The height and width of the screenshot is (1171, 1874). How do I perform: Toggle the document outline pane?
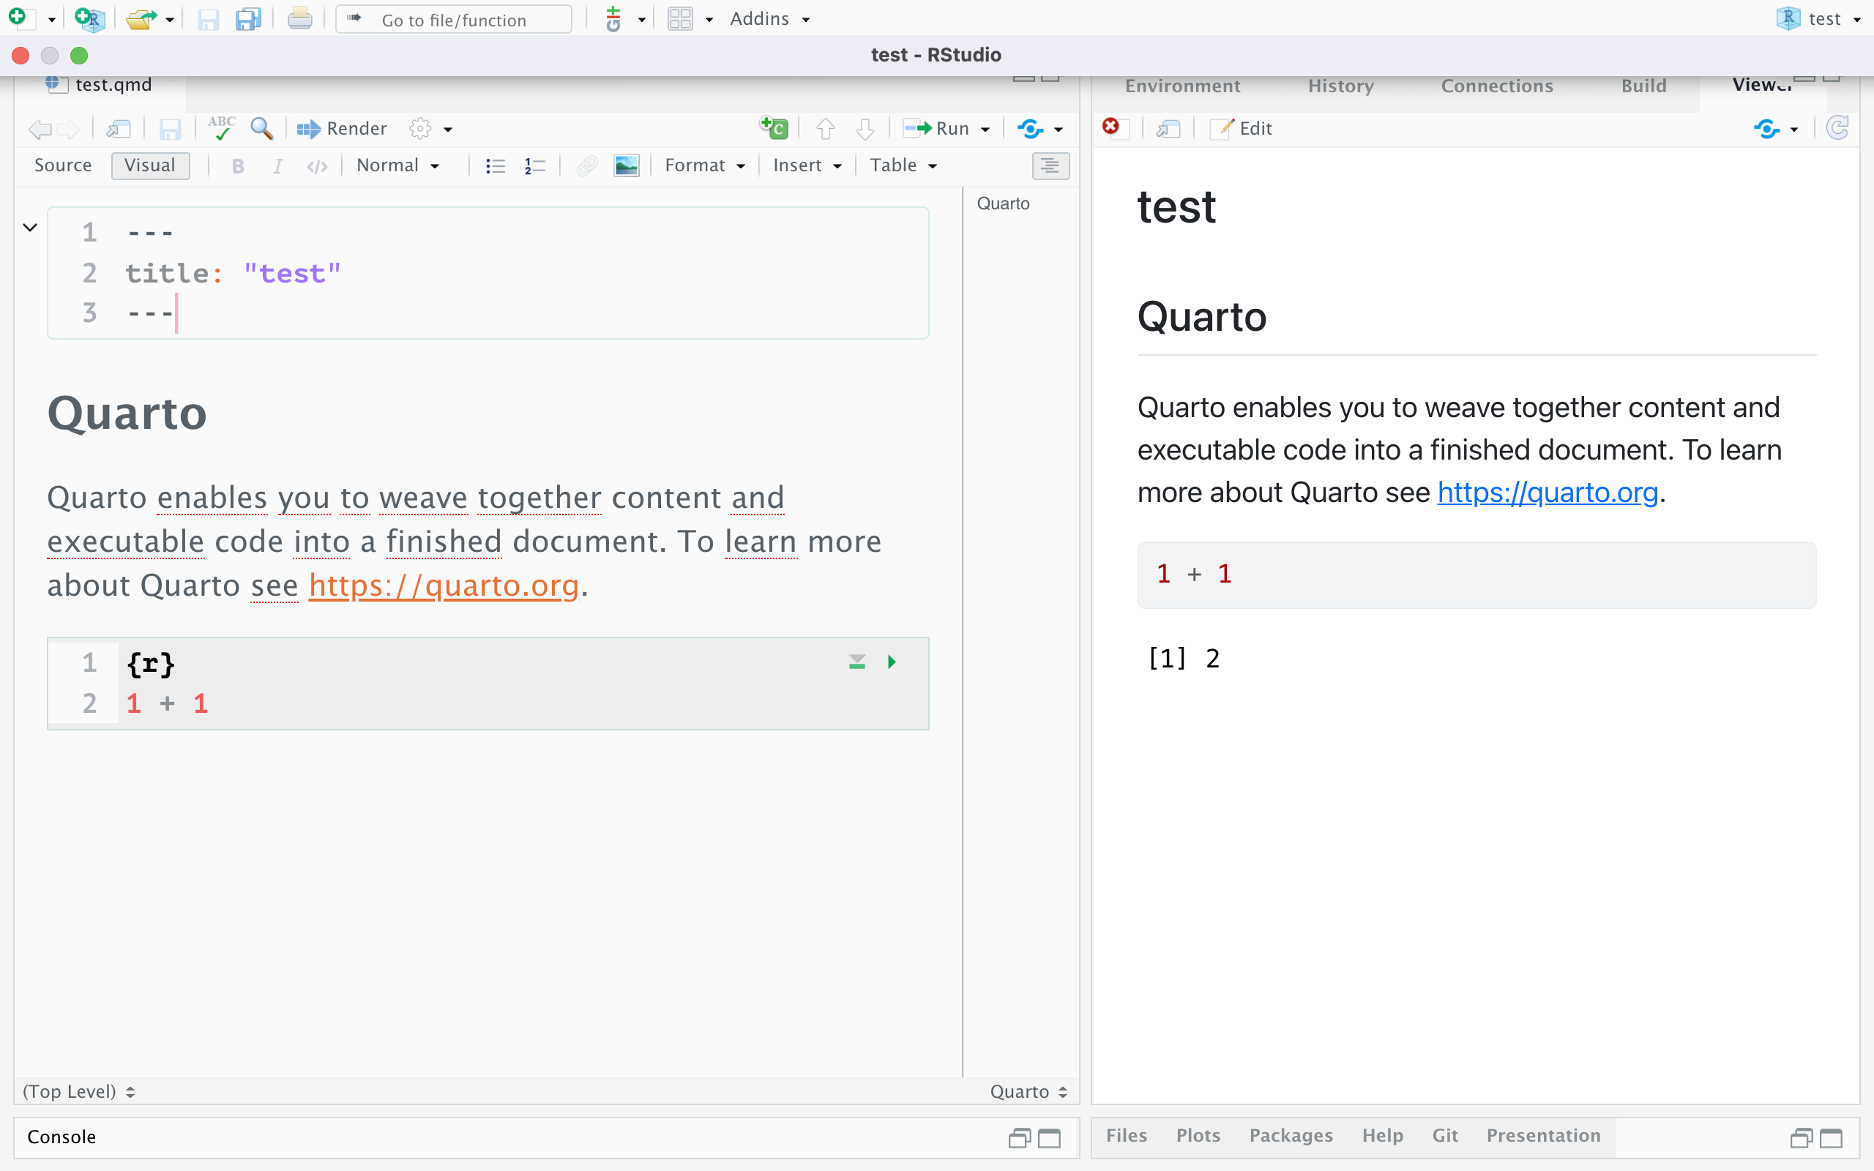1050,165
